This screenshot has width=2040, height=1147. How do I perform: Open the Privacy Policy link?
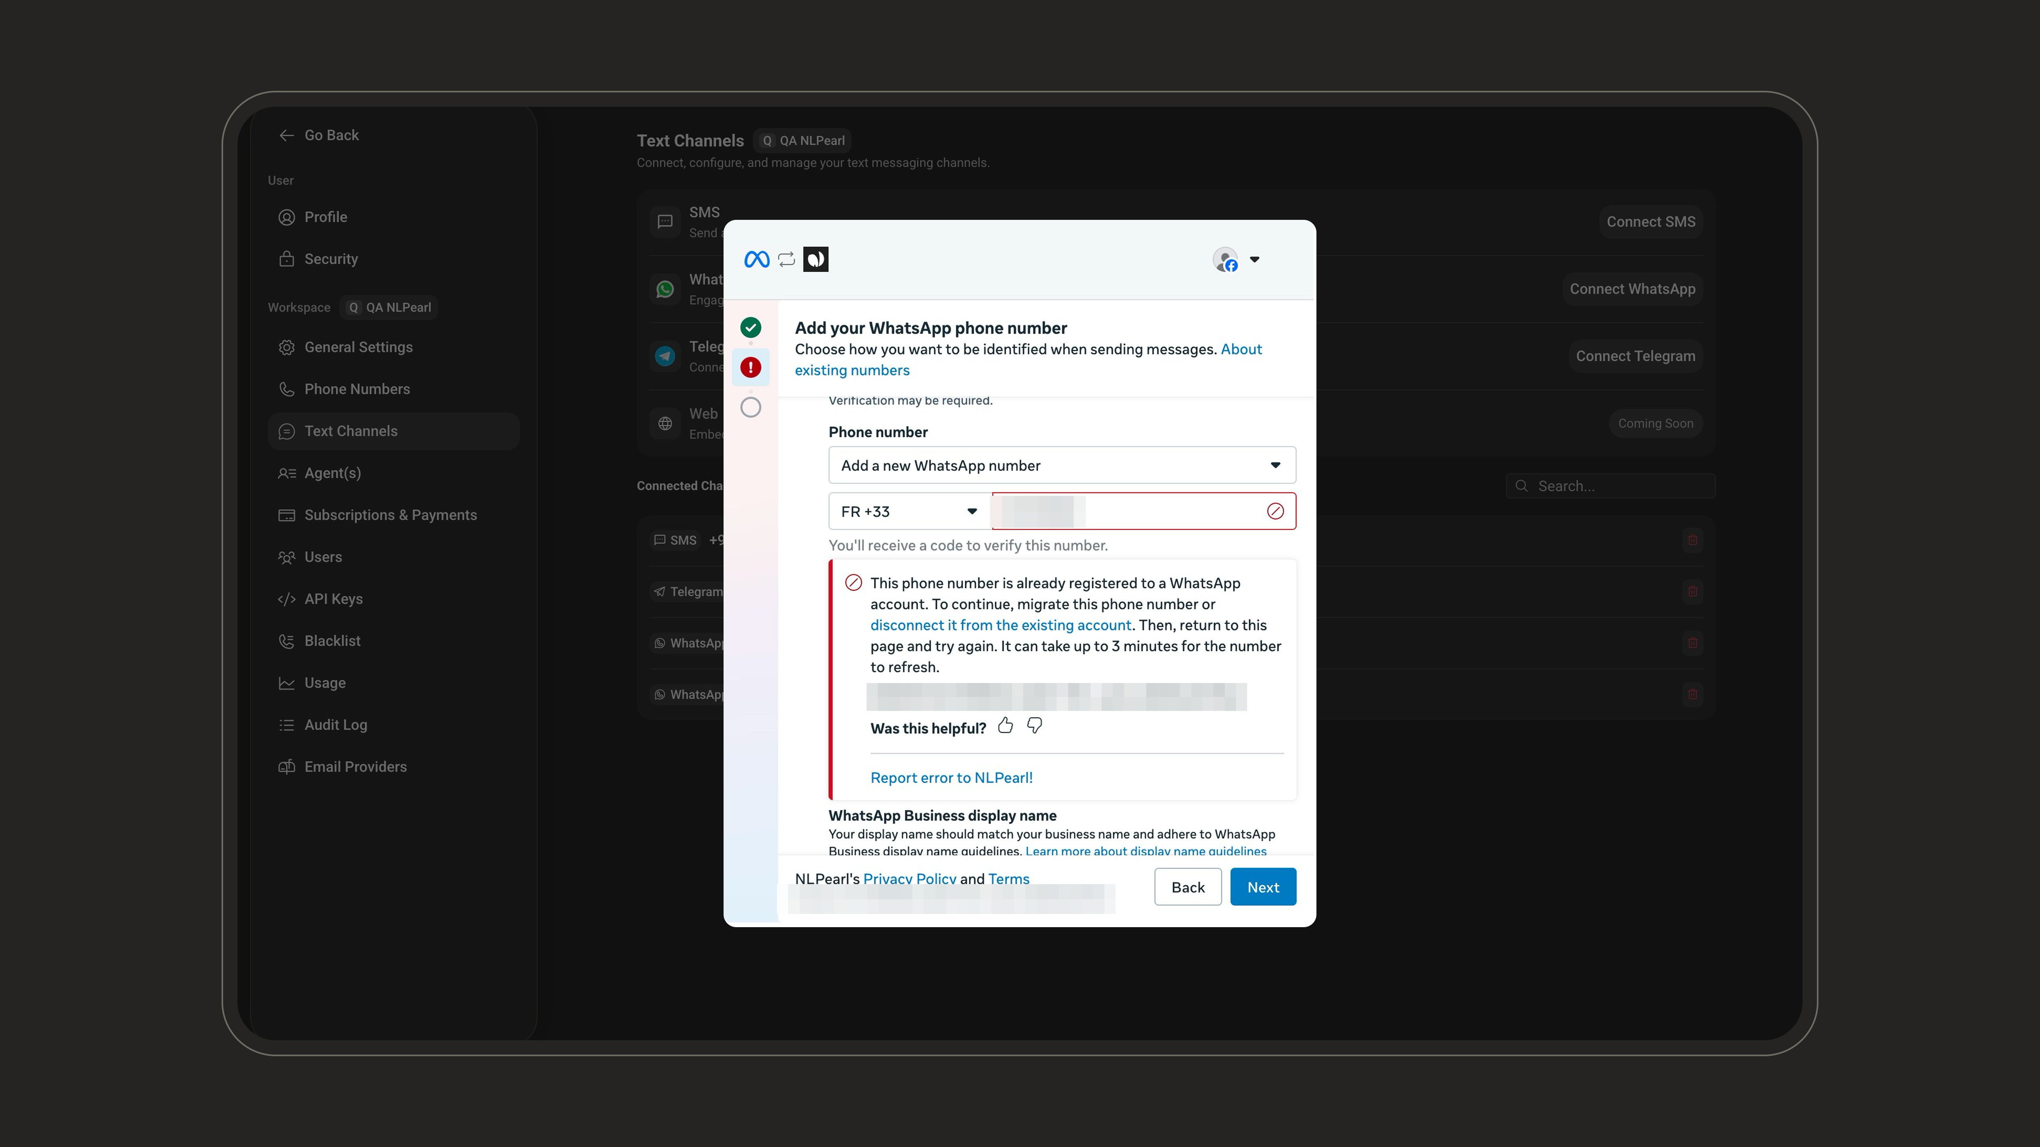tap(909, 879)
